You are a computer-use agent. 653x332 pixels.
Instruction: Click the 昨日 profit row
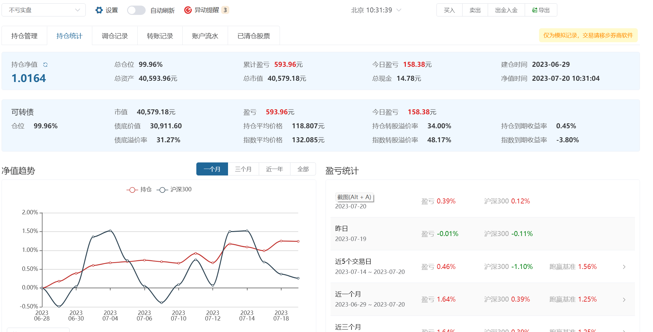(x=483, y=234)
